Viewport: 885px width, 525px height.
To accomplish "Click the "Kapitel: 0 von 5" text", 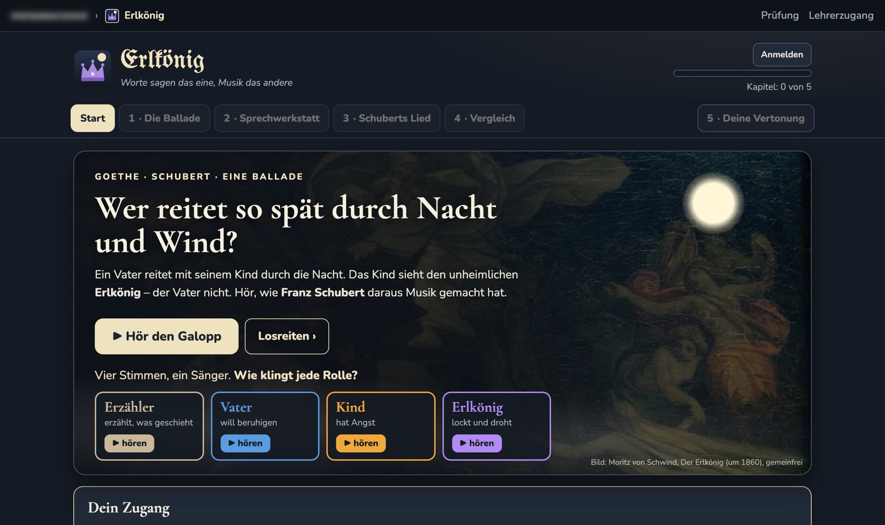I will [779, 87].
